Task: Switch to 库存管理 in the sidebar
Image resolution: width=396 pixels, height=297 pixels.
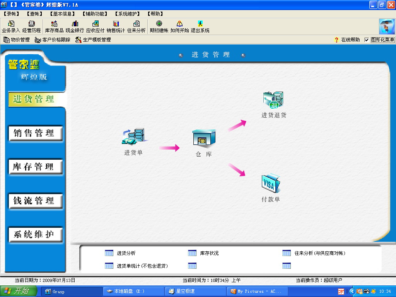Action: tap(34, 167)
